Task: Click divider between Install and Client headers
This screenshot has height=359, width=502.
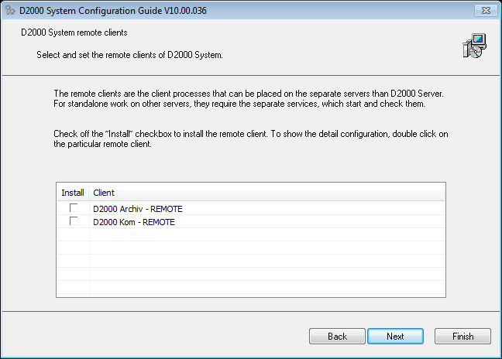Action: (x=89, y=192)
